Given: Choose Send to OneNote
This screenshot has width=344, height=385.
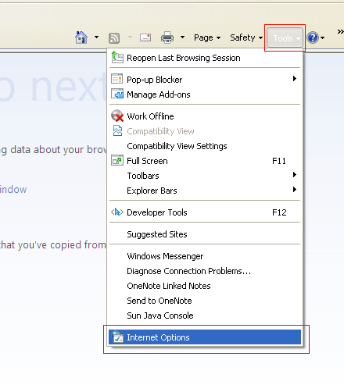Looking at the screenshot, I should [x=205, y=301].
